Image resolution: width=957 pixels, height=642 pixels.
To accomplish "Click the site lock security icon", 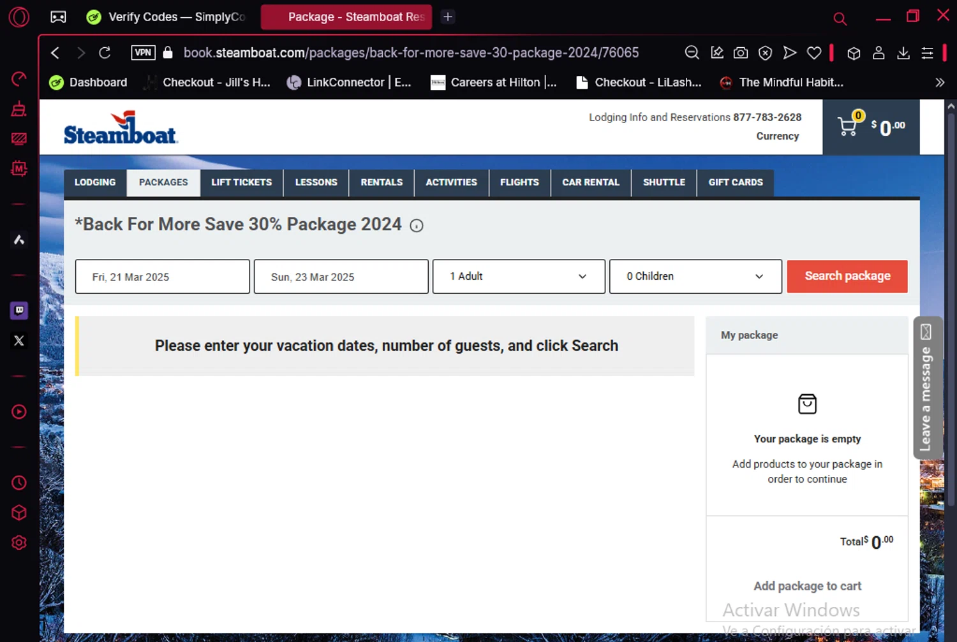I will [168, 52].
